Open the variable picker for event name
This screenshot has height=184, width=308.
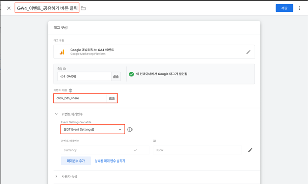112,98
